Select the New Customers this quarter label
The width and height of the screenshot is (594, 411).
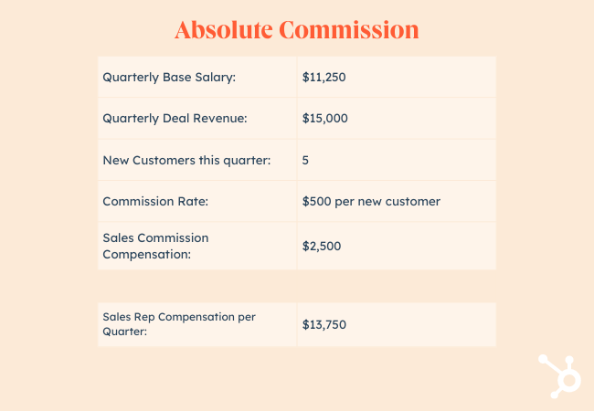coord(186,160)
